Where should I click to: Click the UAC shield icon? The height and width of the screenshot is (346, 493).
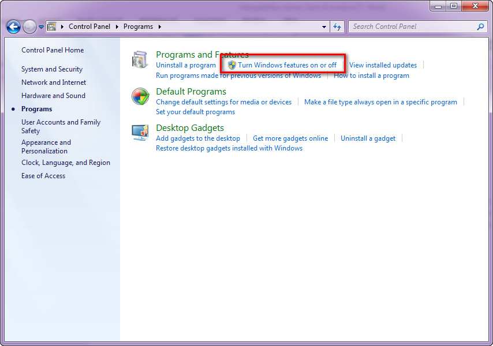point(232,65)
